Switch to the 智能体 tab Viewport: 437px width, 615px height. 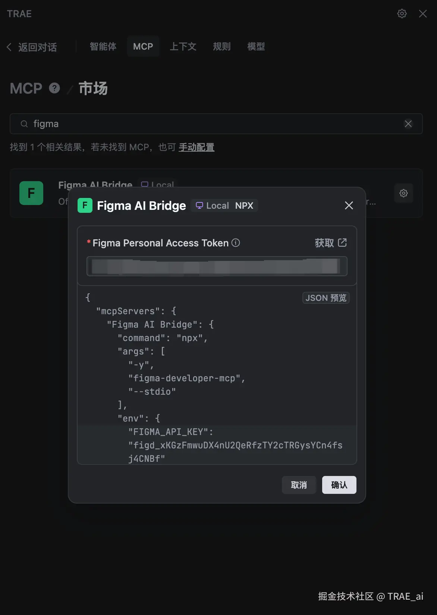pos(103,47)
